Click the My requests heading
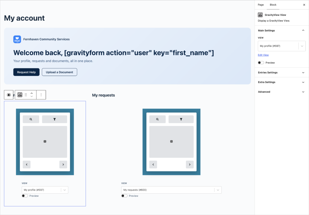Screen dimensions: 309x215 (x=104, y=95)
